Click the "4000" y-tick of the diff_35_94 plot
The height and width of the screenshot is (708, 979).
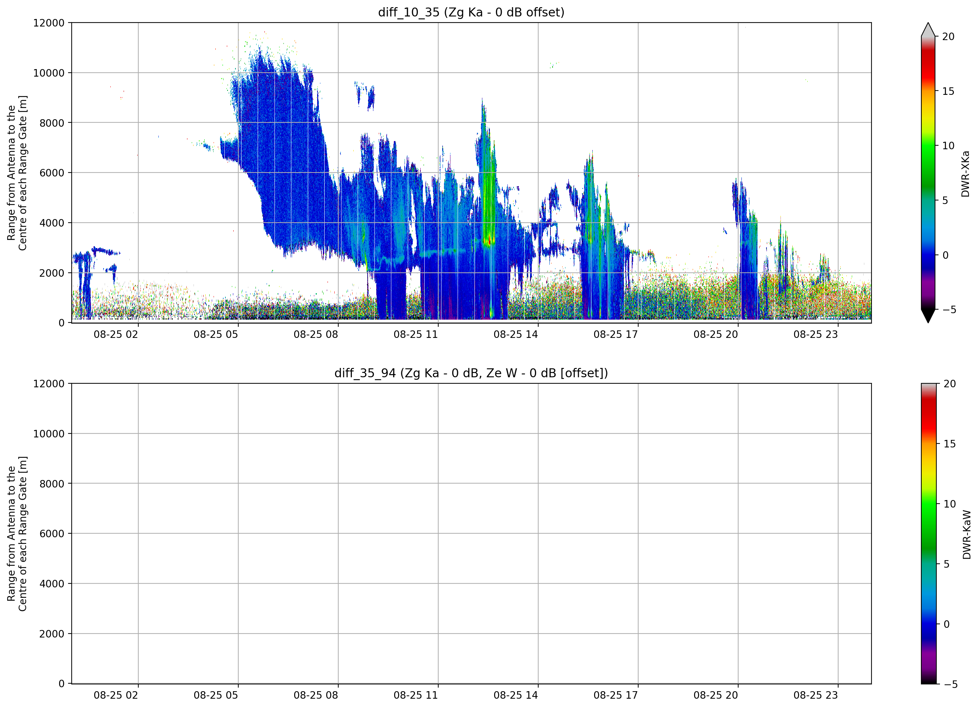[x=52, y=584]
